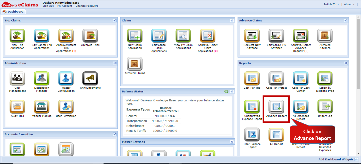Close the Master Settings widget
Viewport: 361px width, 164px height.
232,142
